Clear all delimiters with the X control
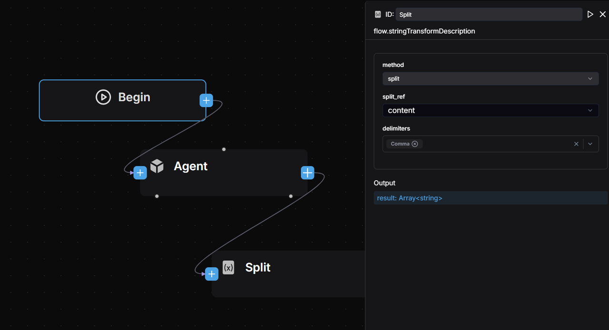Screen dimensions: 609x330 click(576, 144)
